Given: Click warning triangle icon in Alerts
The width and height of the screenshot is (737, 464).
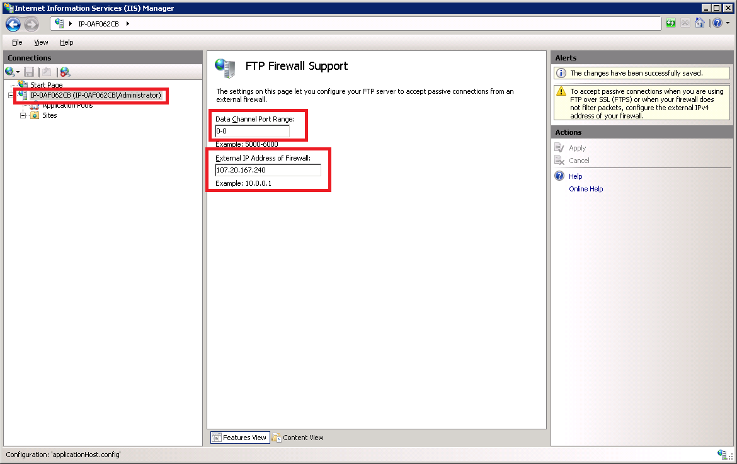Looking at the screenshot, I should tap(561, 91).
